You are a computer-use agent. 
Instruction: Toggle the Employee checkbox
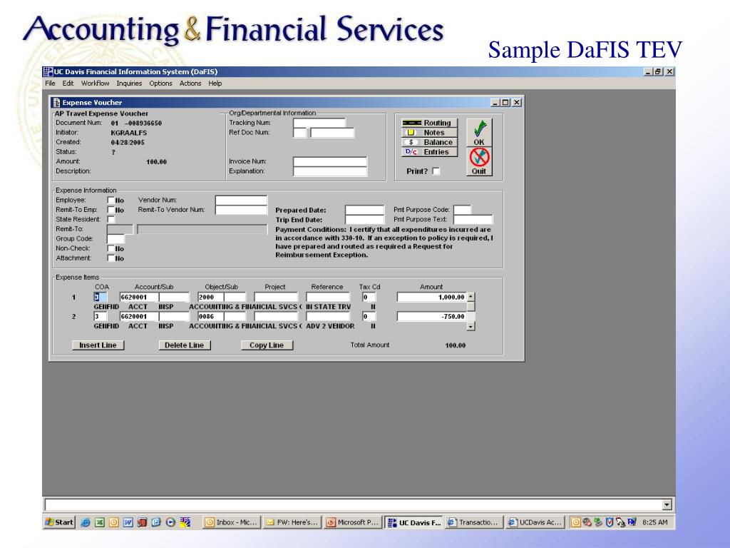pos(110,200)
